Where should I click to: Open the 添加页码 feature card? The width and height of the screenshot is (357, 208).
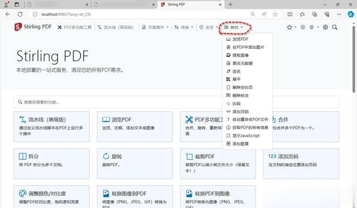(301, 163)
